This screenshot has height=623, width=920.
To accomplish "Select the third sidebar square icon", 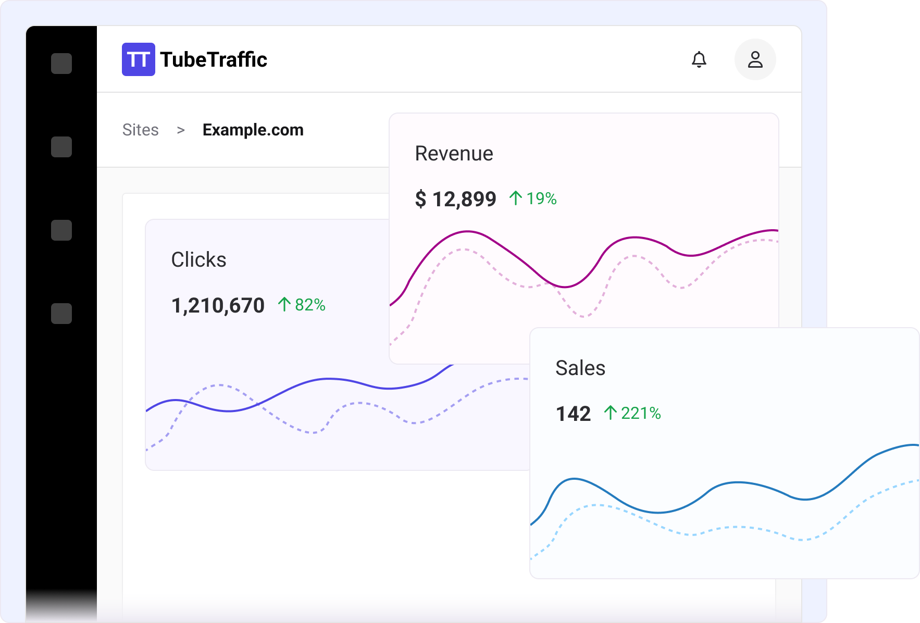I will (61, 230).
